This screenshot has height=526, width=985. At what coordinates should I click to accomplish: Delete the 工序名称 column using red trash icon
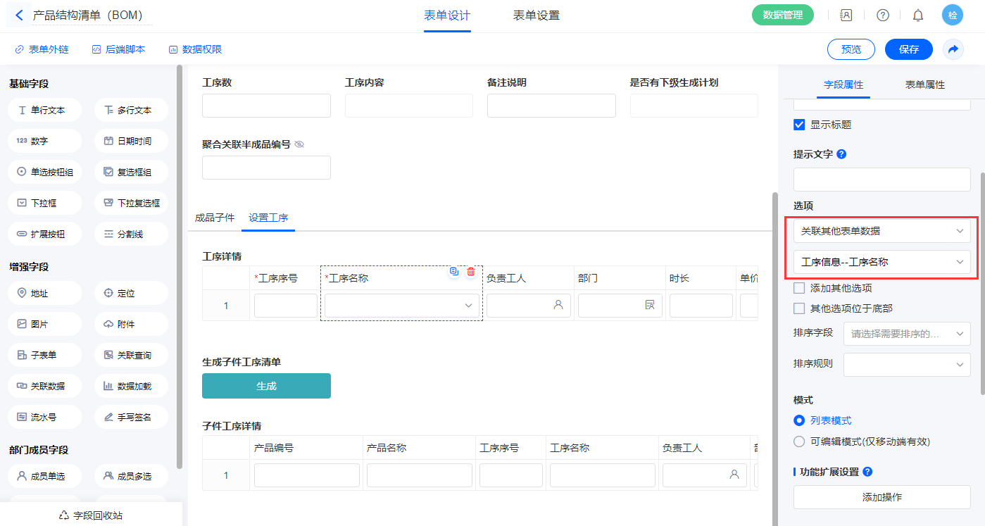(x=471, y=272)
